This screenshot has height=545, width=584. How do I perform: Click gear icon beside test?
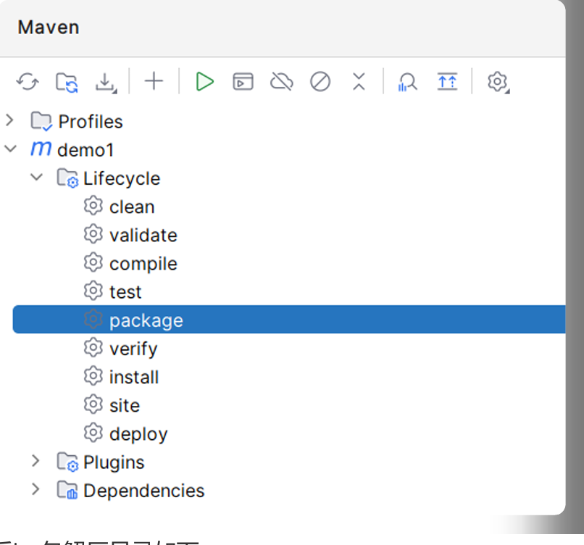(93, 291)
